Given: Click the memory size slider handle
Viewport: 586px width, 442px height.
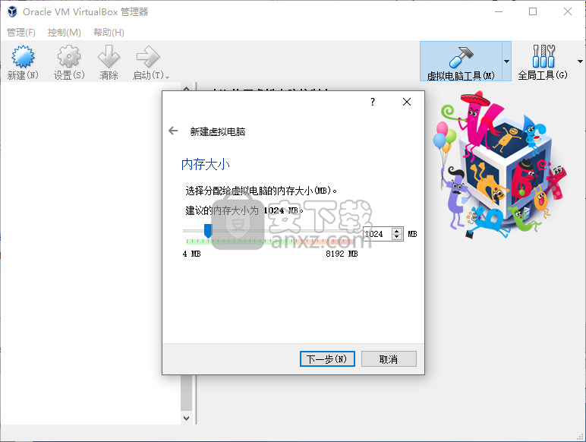Looking at the screenshot, I should pyautogui.click(x=208, y=231).
